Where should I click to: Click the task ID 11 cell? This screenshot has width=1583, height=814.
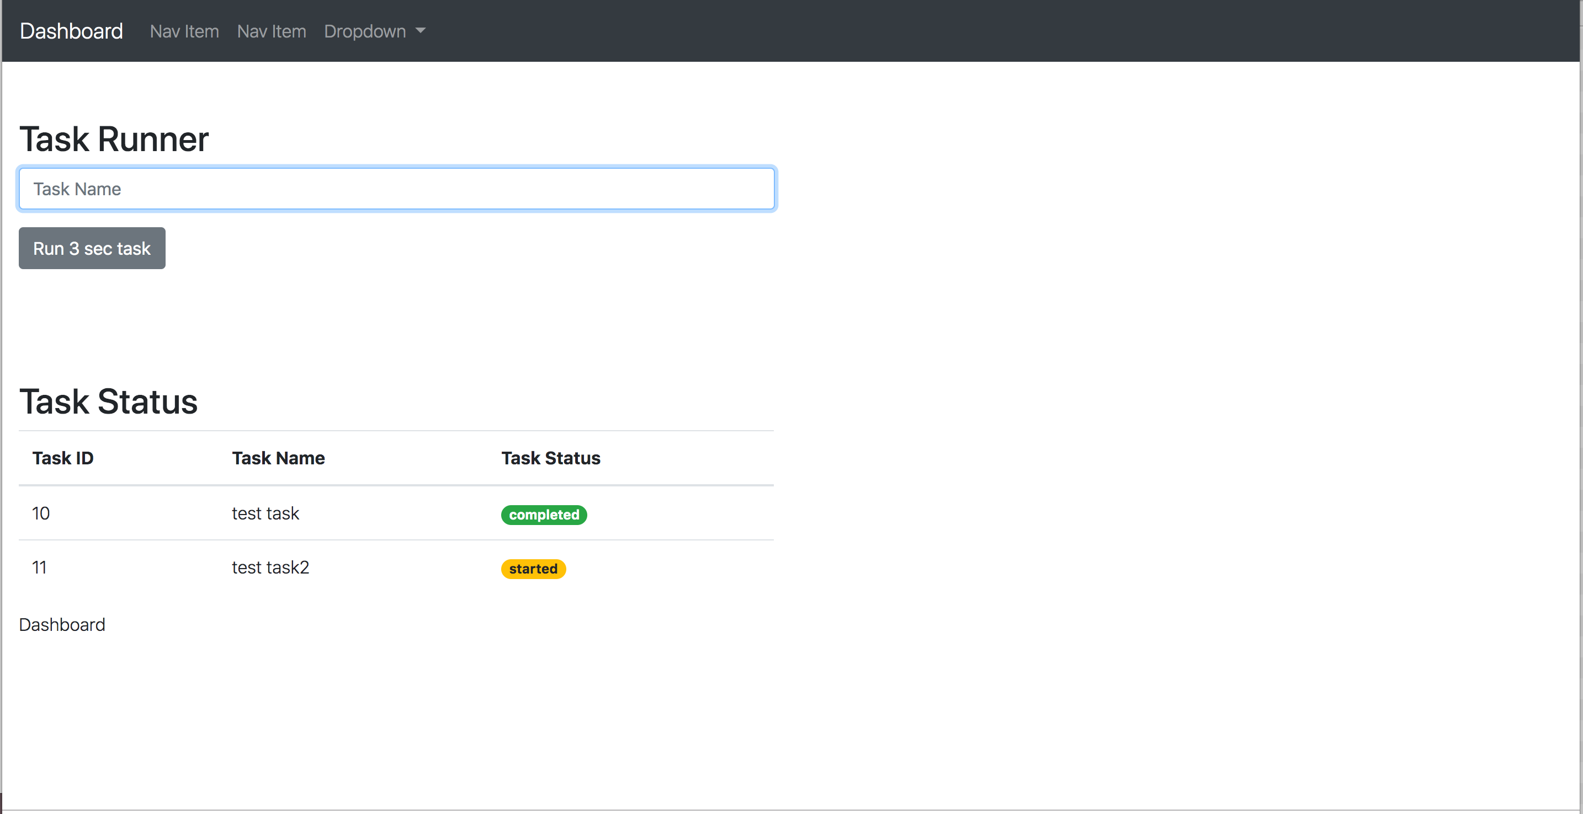[x=39, y=567]
